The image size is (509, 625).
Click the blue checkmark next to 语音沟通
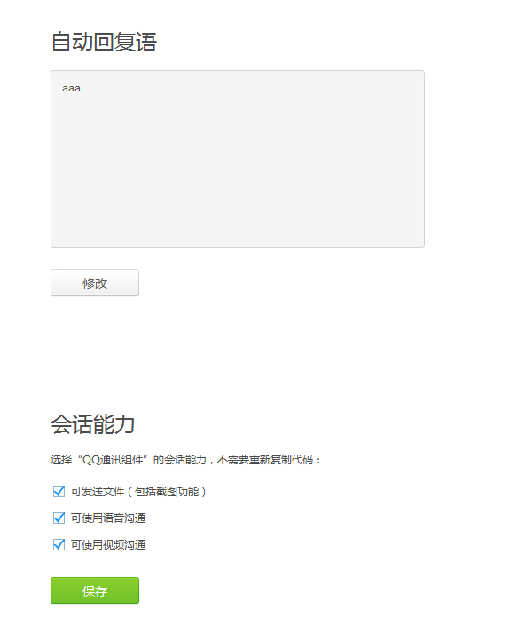(59, 518)
